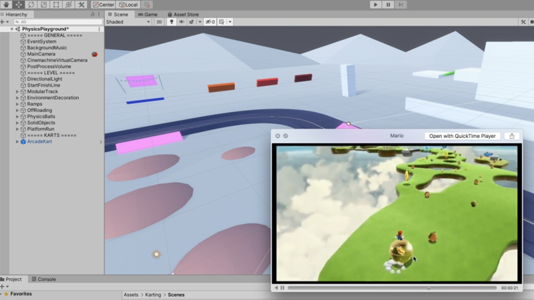
Task: Select Favorites in Project panel
Action: click(21, 294)
